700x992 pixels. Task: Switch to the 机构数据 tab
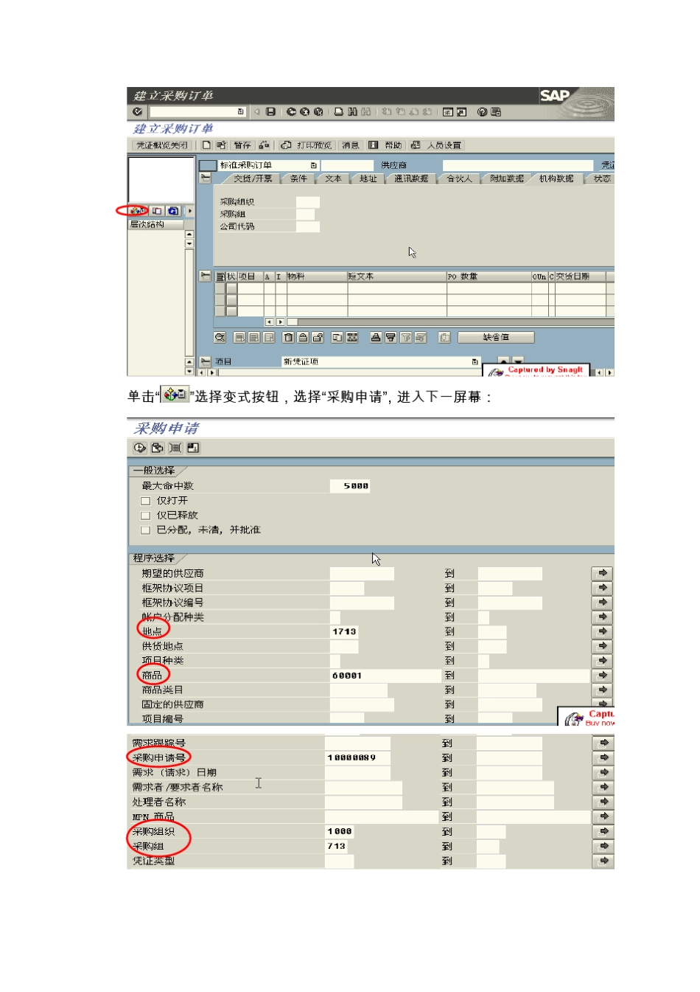(556, 178)
